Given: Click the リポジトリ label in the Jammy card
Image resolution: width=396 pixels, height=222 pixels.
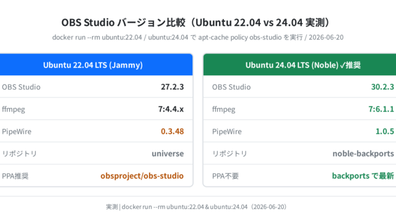Looking at the screenshot, I should [x=19, y=154].
